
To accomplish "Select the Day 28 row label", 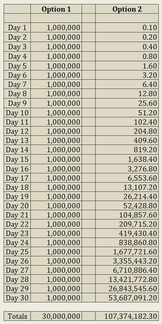I will click(x=17, y=280).
